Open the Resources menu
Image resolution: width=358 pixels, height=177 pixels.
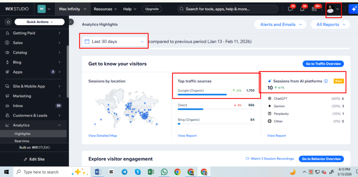105,9
